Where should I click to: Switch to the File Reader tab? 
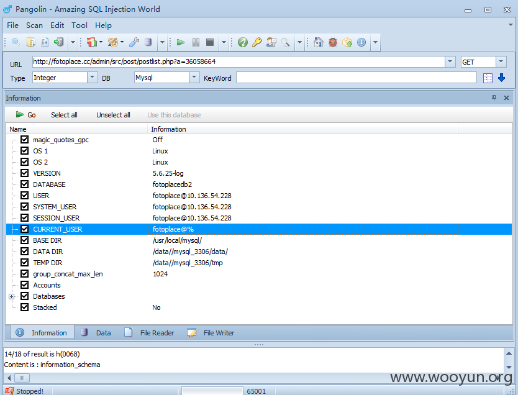point(149,332)
